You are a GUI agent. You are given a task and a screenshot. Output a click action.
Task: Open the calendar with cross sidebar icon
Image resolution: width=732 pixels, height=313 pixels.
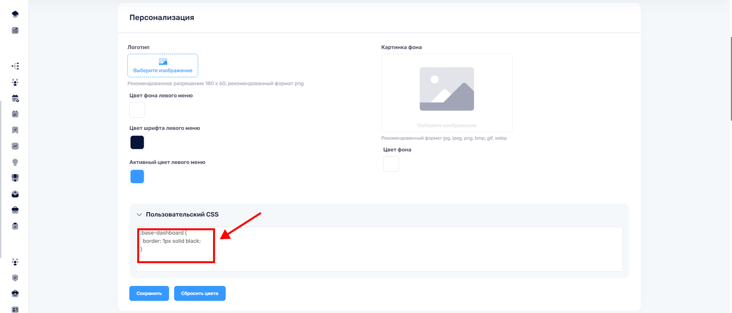15,98
